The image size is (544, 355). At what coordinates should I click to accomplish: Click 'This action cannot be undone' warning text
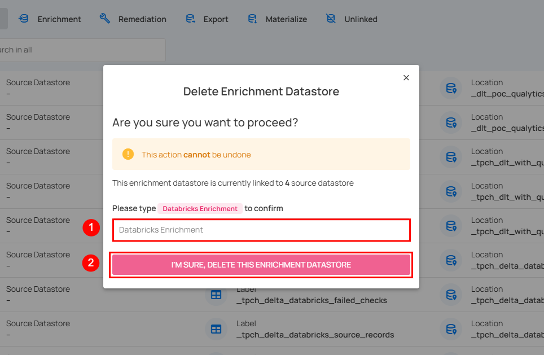point(196,155)
